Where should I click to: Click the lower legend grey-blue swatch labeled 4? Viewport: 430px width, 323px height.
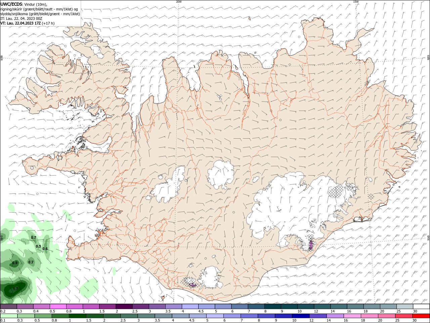point(180,316)
